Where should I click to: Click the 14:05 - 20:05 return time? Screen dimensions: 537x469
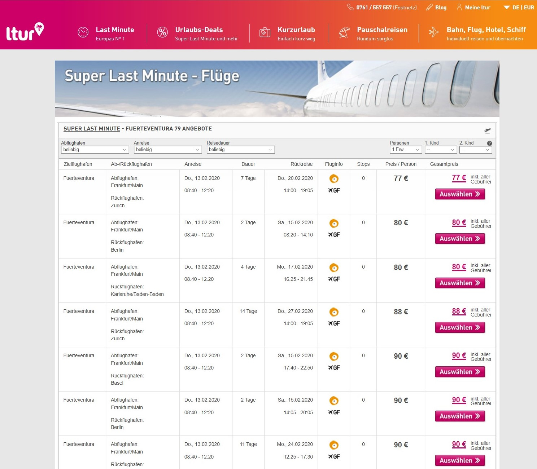click(298, 412)
